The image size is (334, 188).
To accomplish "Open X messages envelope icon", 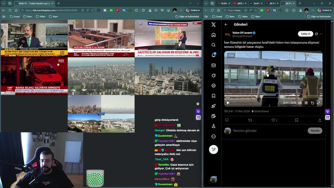I will click(x=213, y=65).
